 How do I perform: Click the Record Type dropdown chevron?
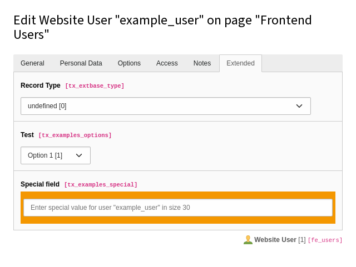click(x=299, y=106)
